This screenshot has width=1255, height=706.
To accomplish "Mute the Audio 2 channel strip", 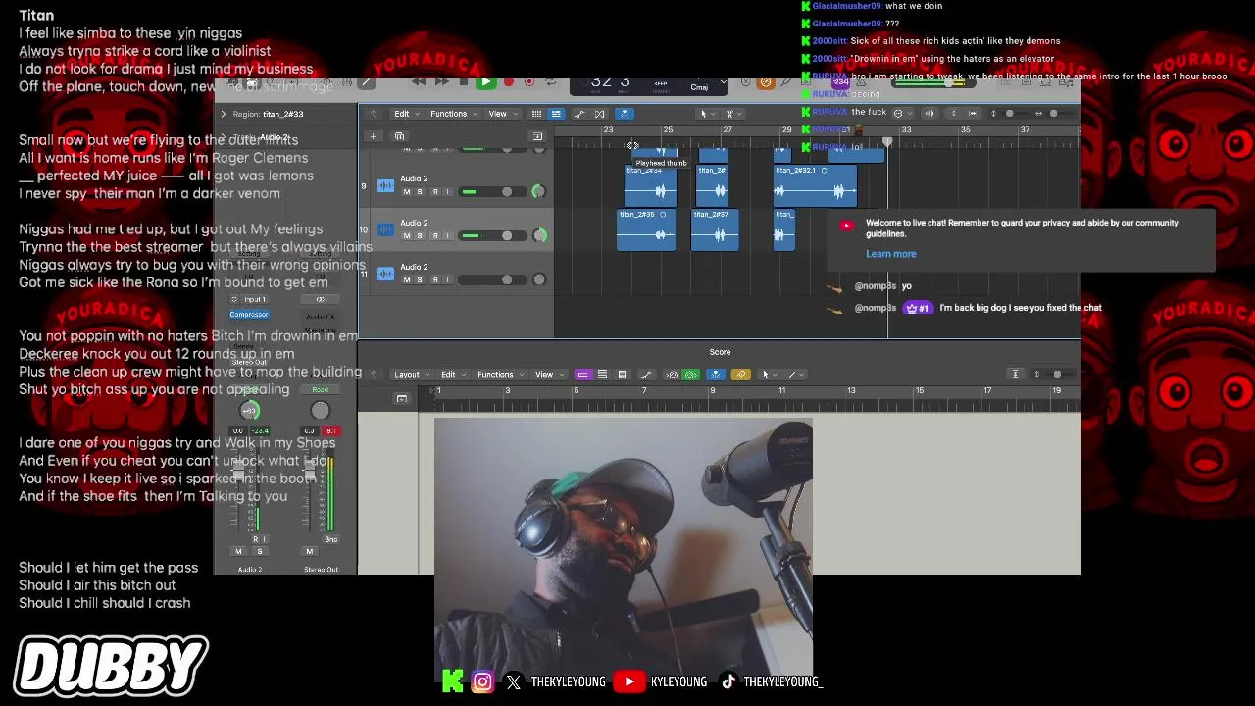I will pyautogui.click(x=239, y=551).
